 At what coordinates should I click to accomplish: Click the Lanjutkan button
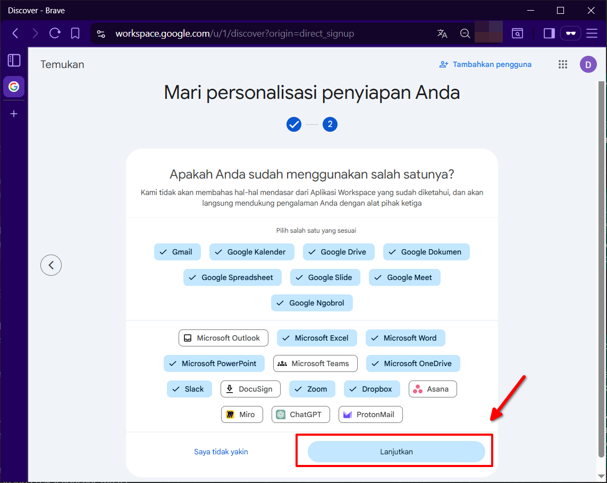[397, 452]
